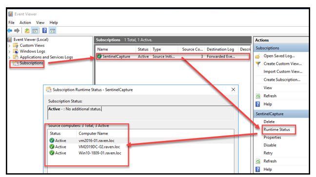The height and width of the screenshot is (177, 316).
Task: Click Import Custom View... action
Action: tap(283, 71)
